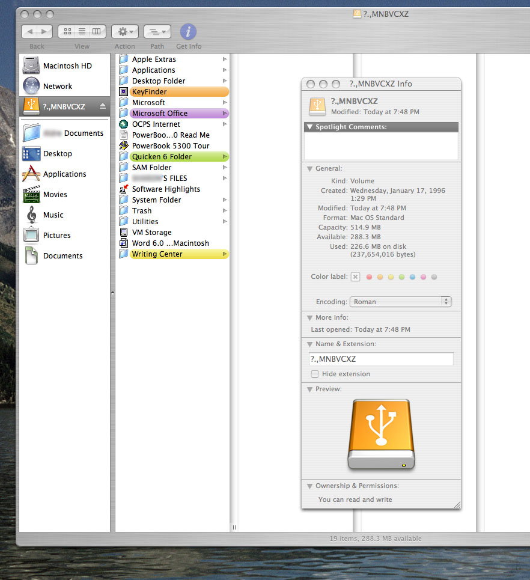Open the Action gear menu
The height and width of the screenshot is (580, 530).
tap(125, 32)
